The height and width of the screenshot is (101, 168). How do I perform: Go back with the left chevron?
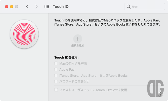point(27,7)
